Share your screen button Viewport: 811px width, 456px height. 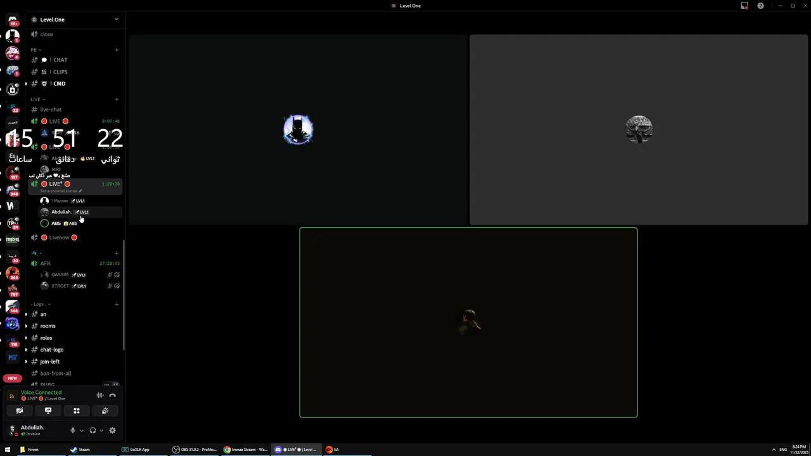48,410
